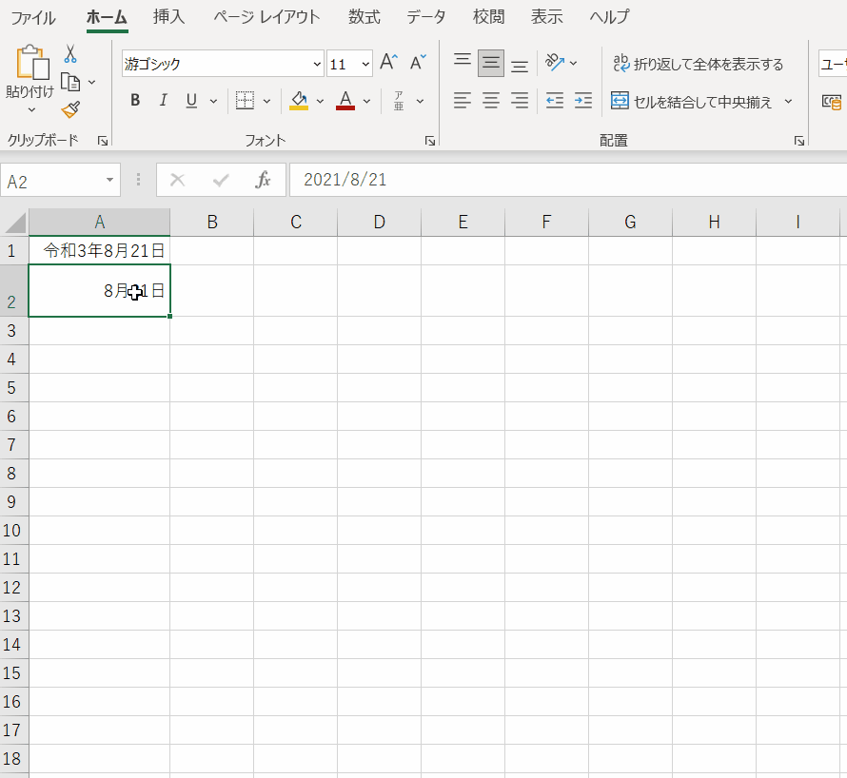This screenshot has height=778, width=847.
Task: Open the font size dropdown
Action: (364, 63)
